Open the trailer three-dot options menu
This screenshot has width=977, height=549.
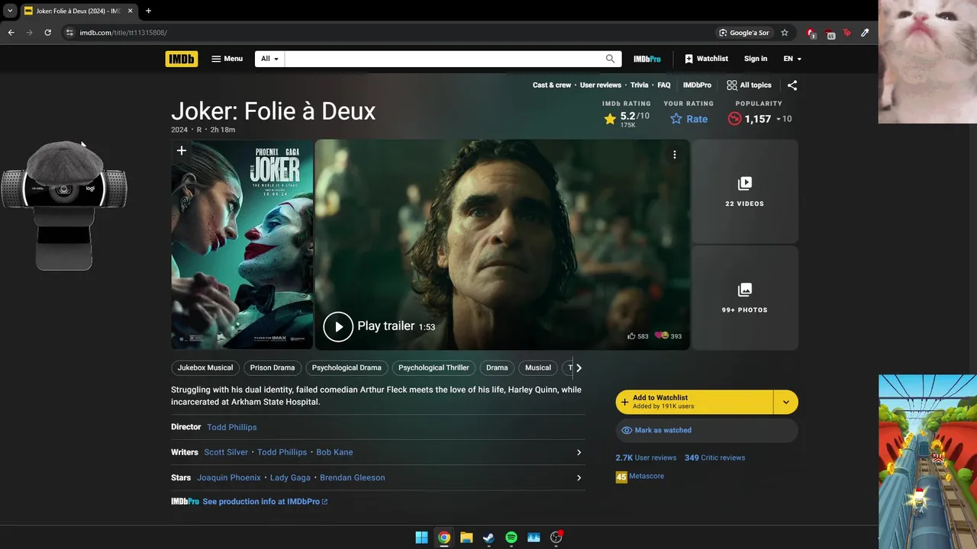pos(674,155)
